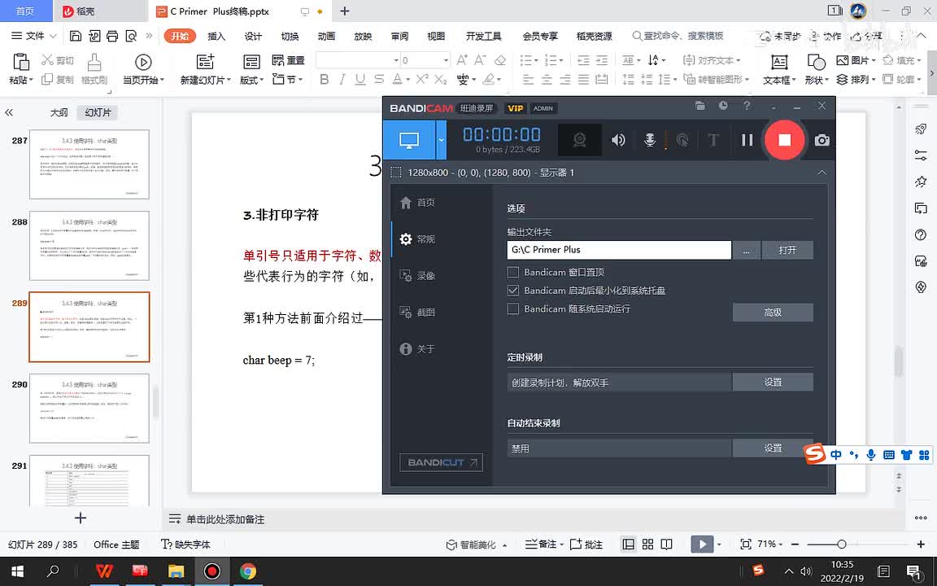The height and width of the screenshot is (586, 937).
Task: Click the 格式刷 format painter icon
Action: (x=94, y=62)
